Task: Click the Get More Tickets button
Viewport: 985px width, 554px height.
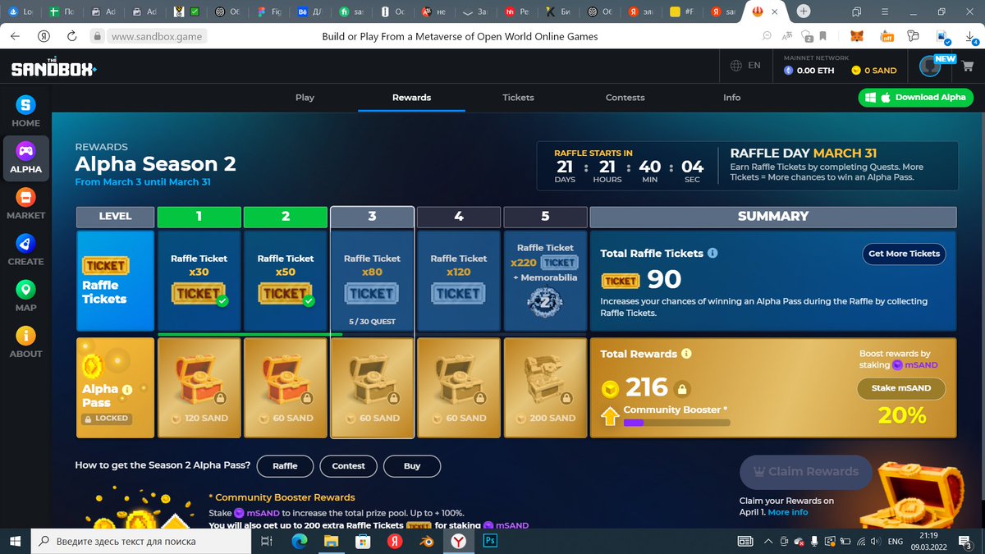Action: pyautogui.click(x=904, y=254)
